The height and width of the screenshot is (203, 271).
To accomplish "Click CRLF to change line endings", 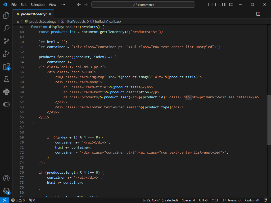I will point(215,200).
